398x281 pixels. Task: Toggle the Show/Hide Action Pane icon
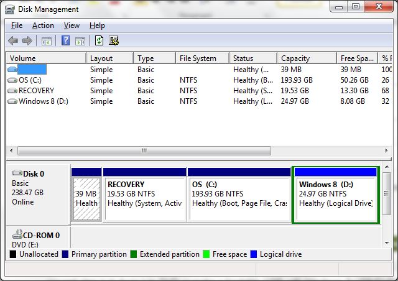click(x=80, y=41)
